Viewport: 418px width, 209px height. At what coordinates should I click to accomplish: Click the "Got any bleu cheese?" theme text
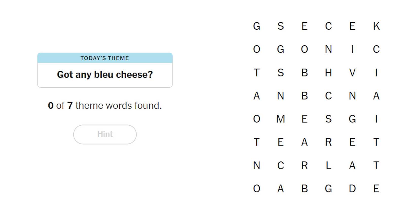pos(105,75)
